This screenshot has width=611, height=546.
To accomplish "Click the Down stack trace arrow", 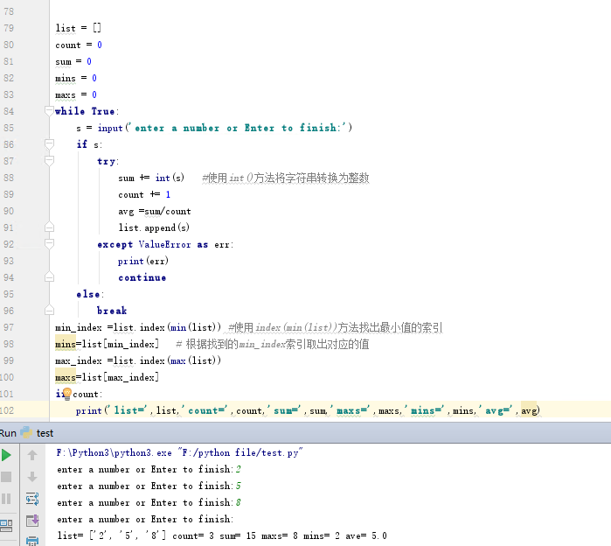I will [x=32, y=477].
